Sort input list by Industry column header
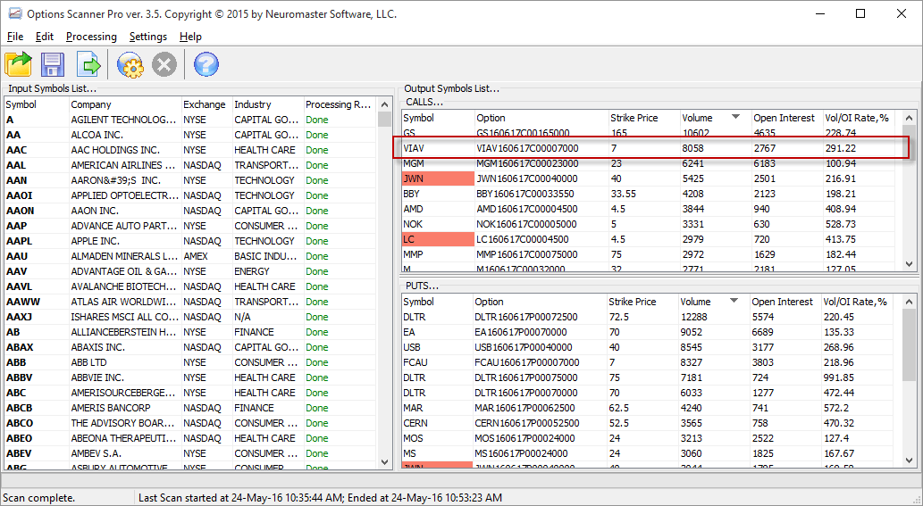Image resolution: width=923 pixels, height=506 pixels. point(268,104)
